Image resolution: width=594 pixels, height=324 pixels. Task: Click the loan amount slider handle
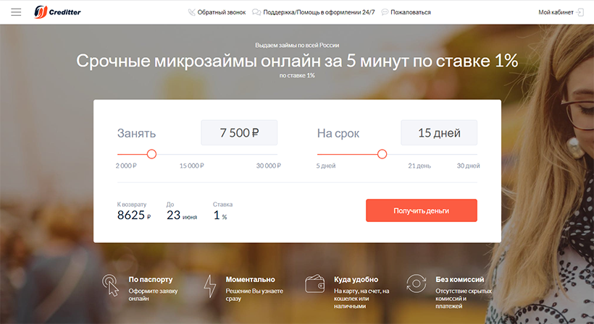151,154
